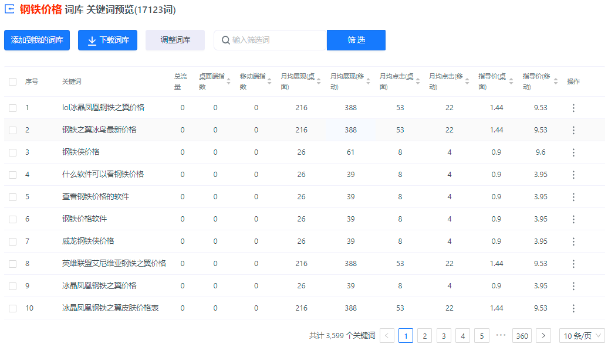Click the 下载词库 download button
The height and width of the screenshot is (344, 608).
point(107,40)
